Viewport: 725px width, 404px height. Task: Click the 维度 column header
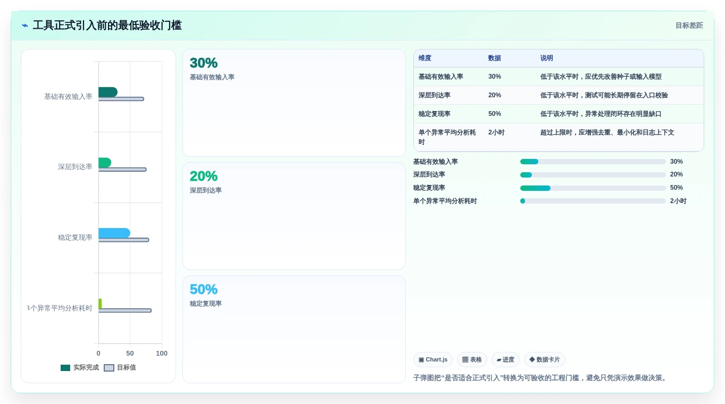pos(425,58)
